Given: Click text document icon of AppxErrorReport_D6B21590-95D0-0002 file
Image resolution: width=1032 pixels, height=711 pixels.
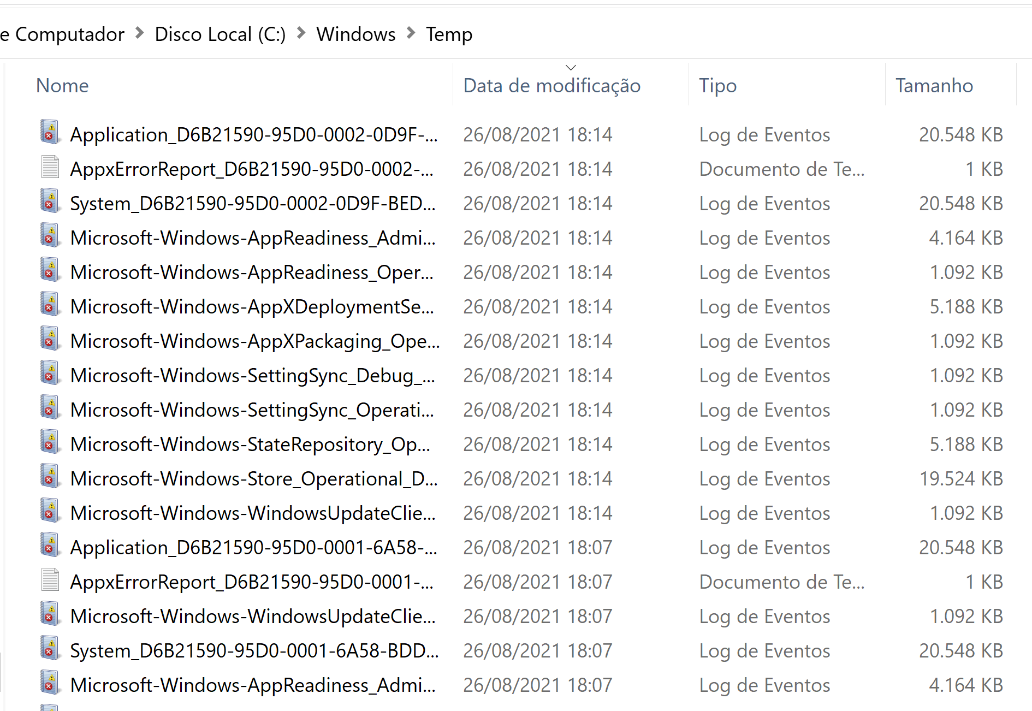Looking at the screenshot, I should (50, 167).
